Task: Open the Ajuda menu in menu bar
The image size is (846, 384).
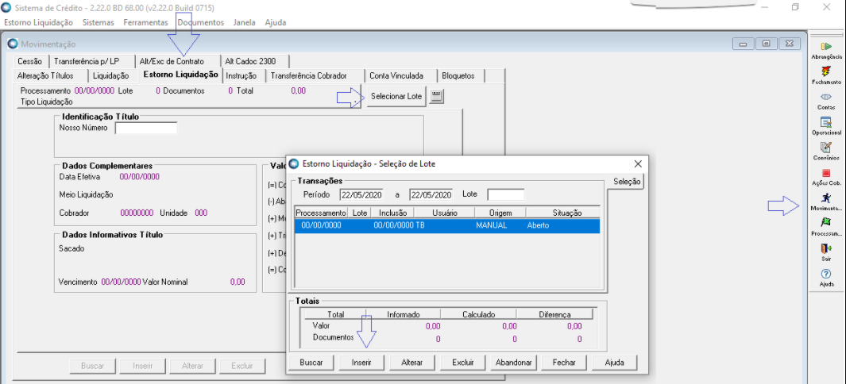Action: [x=276, y=23]
